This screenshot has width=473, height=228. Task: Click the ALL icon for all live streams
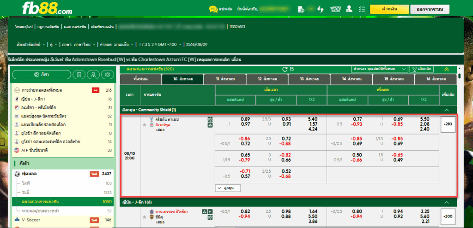click(17, 90)
